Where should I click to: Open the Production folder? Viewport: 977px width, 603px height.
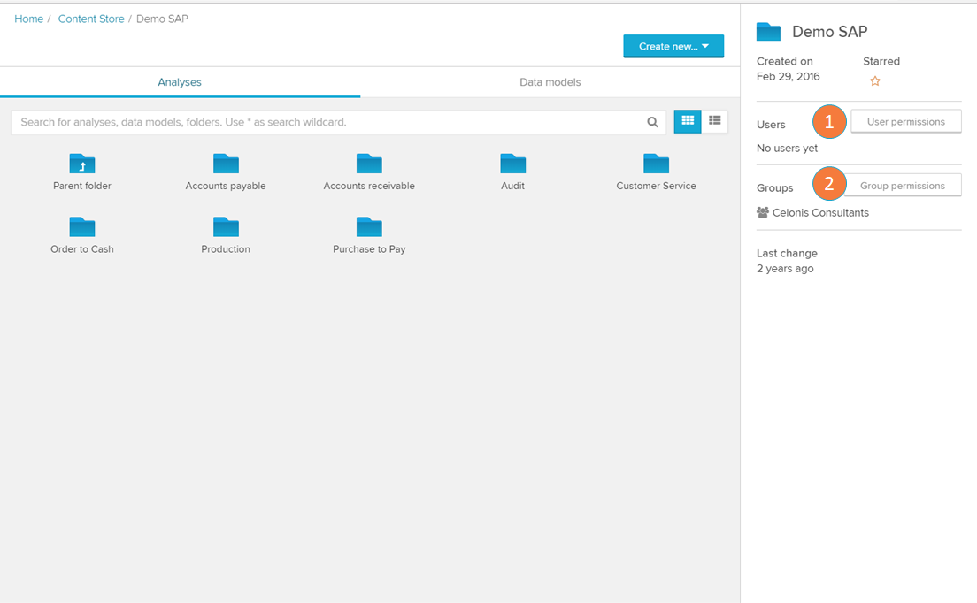[x=226, y=227]
